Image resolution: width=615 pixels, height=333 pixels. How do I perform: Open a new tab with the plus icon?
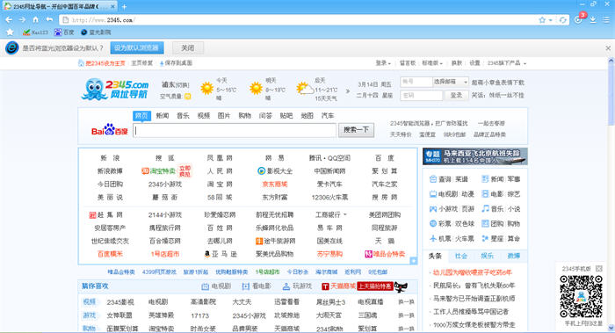coord(124,7)
